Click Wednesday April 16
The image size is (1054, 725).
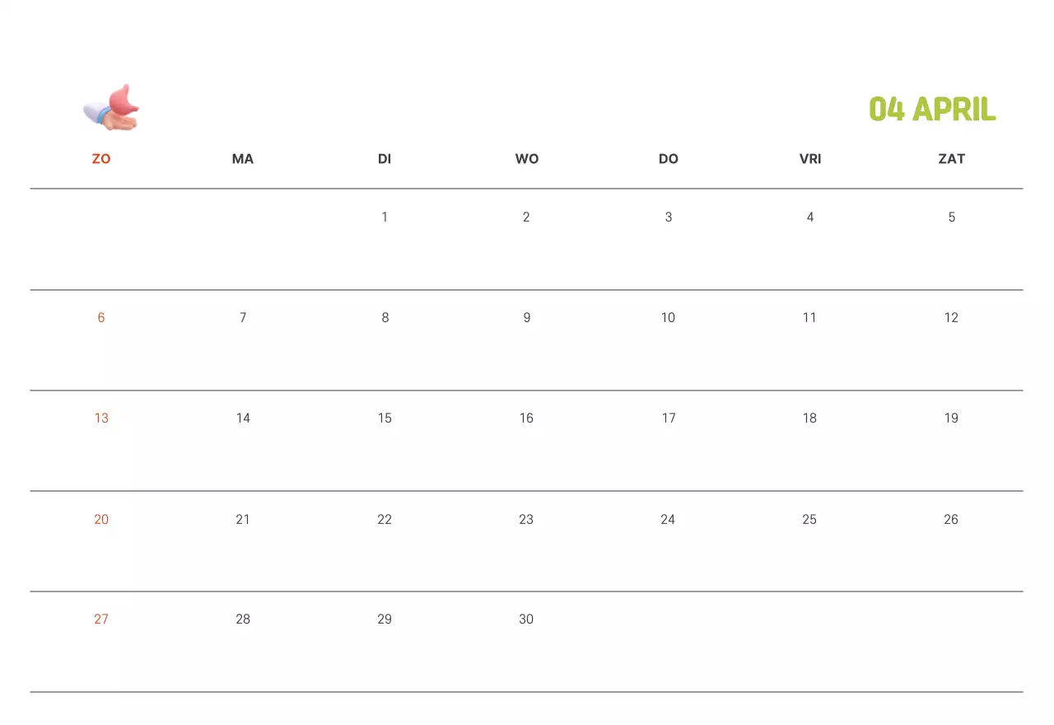(x=527, y=419)
